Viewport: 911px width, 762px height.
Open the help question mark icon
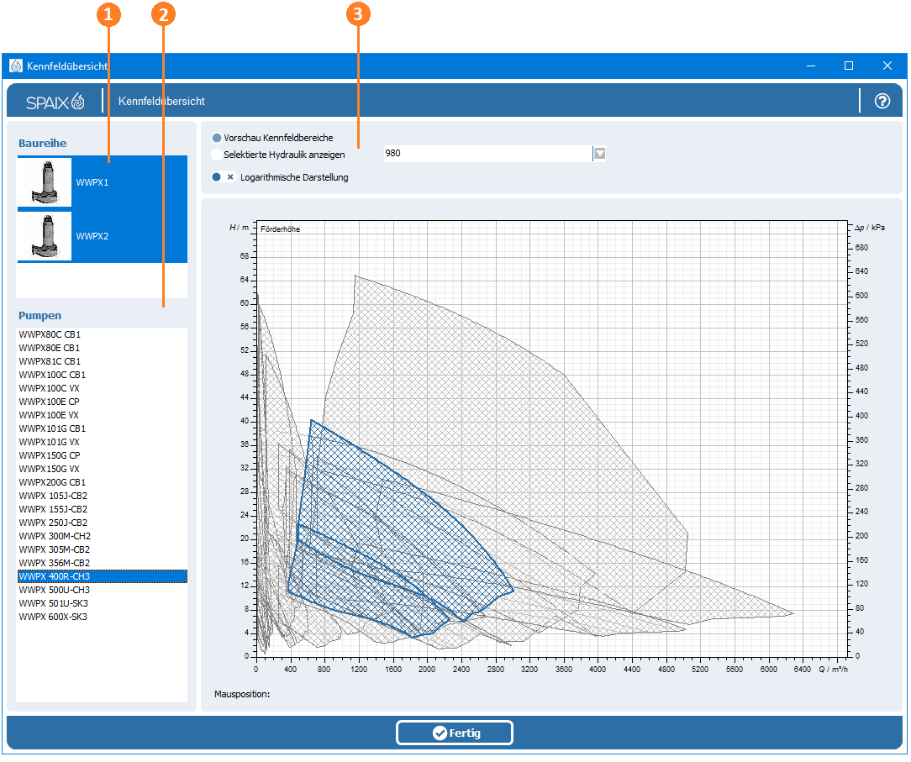coord(882,101)
